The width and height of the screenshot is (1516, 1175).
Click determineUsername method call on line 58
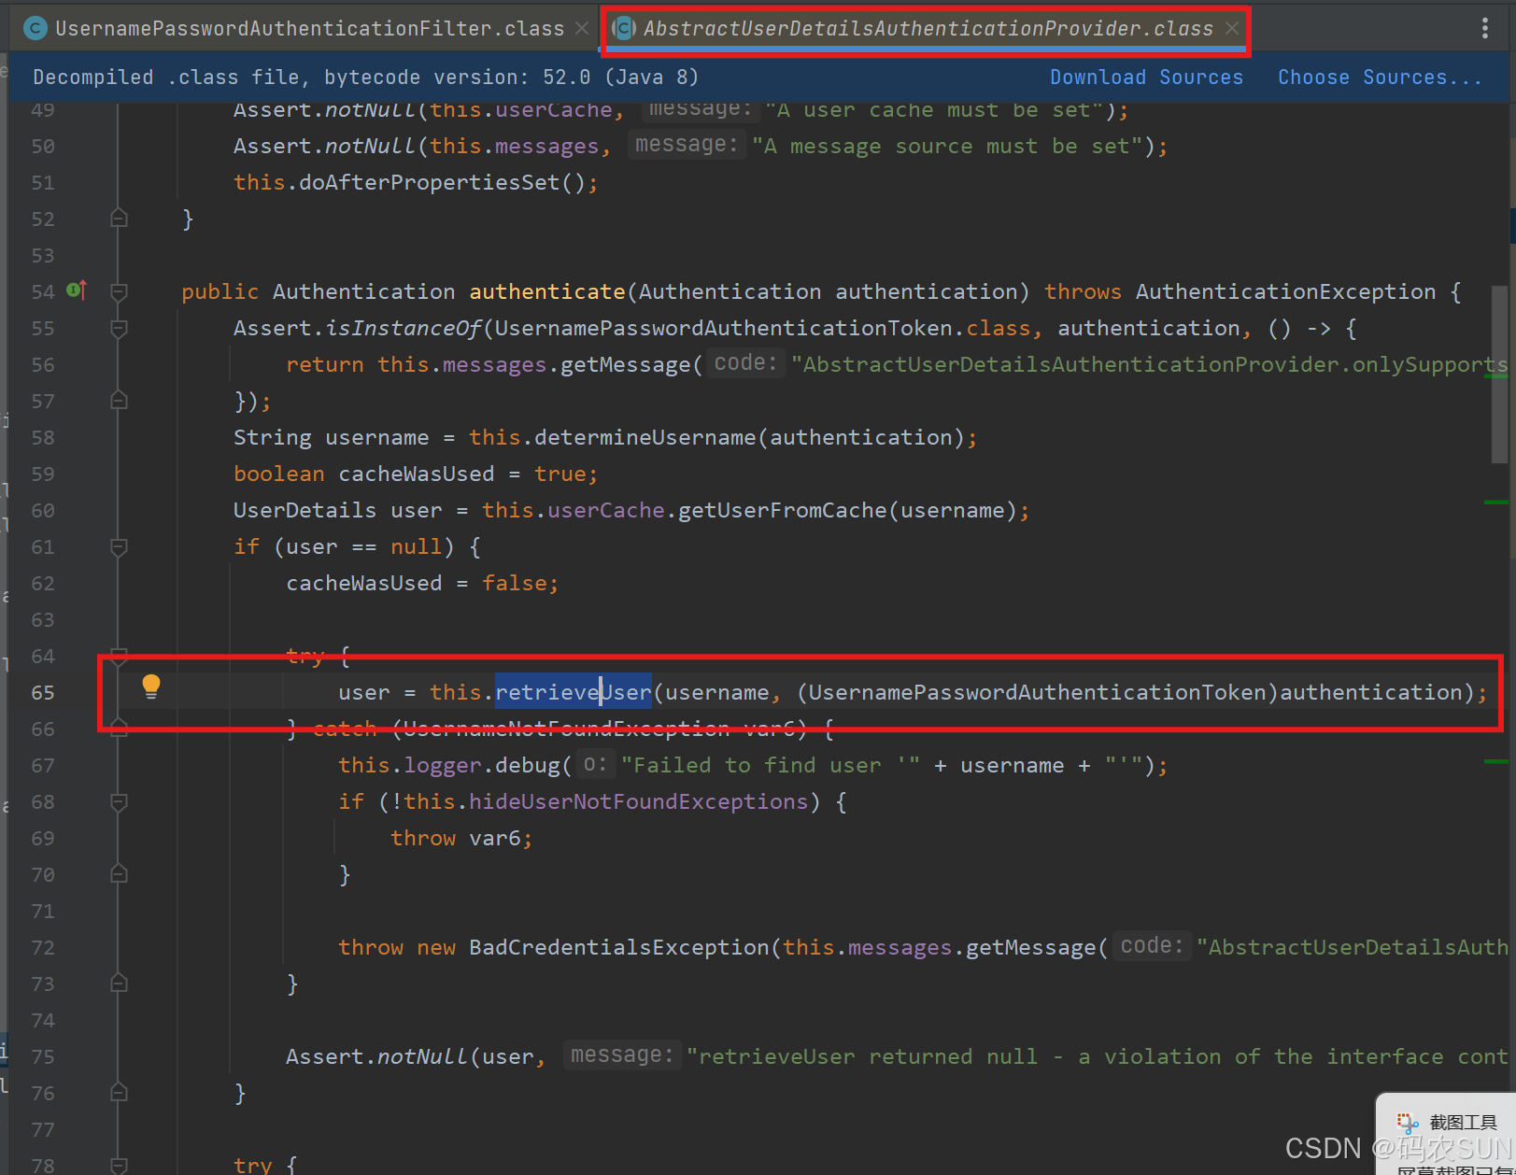(x=645, y=437)
